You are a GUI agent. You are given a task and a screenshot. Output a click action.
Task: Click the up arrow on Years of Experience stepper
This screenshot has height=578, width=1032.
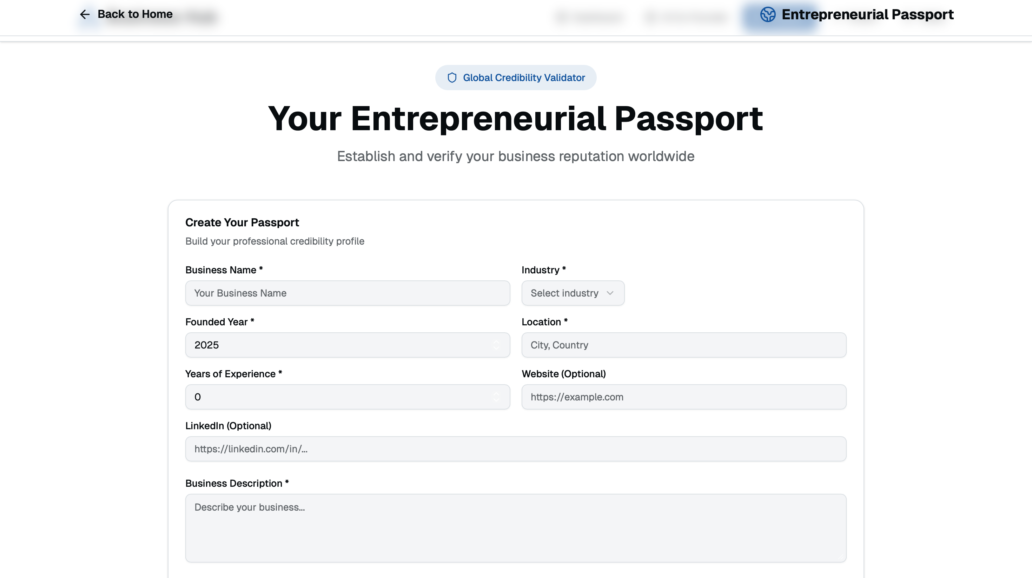tap(497, 394)
